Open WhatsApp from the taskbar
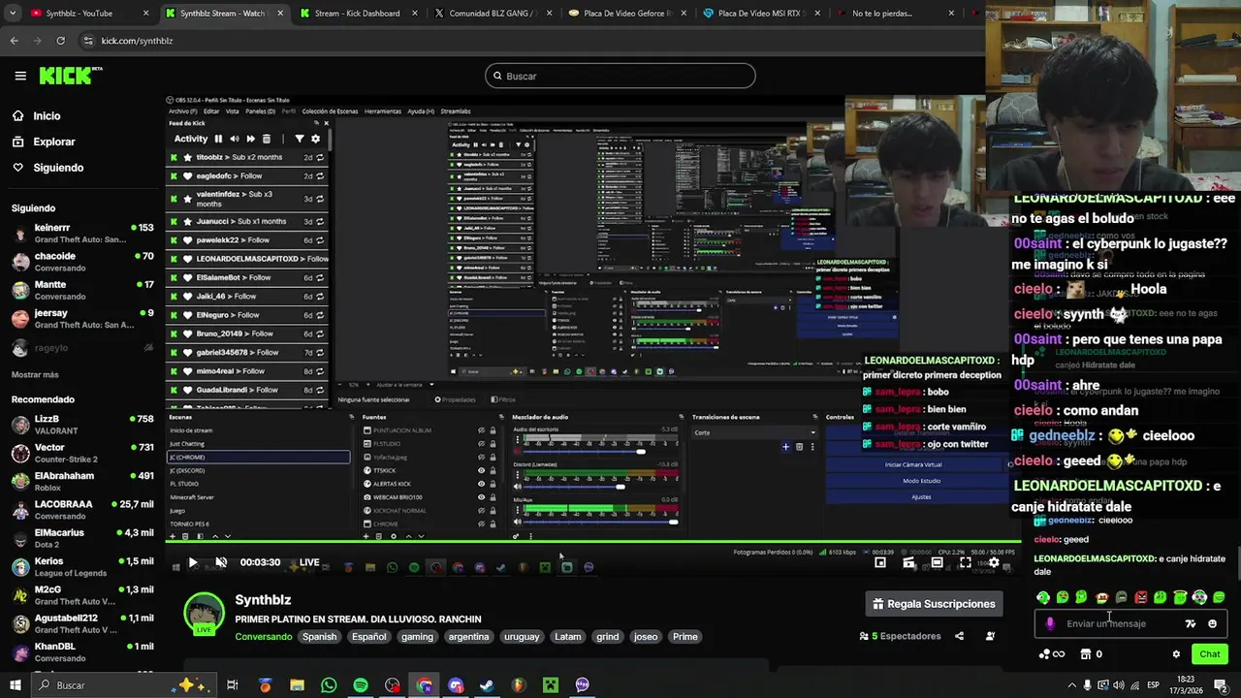Image resolution: width=1241 pixels, height=698 pixels. [x=329, y=685]
